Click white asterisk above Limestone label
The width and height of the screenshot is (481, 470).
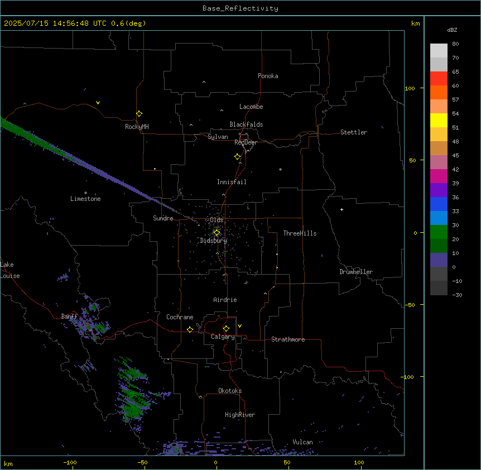(x=85, y=193)
